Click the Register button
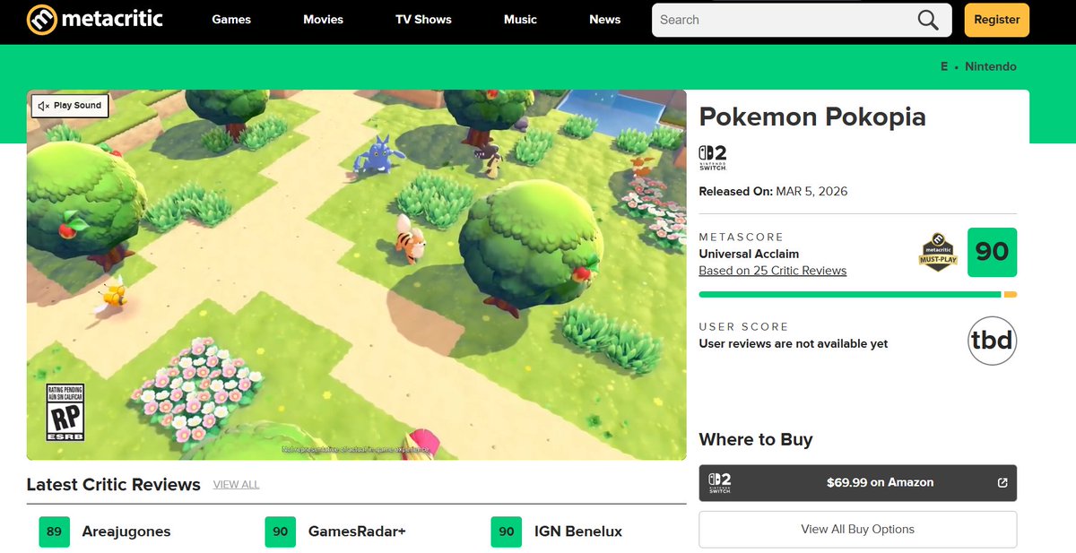1076x553 pixels. (997, 20)
